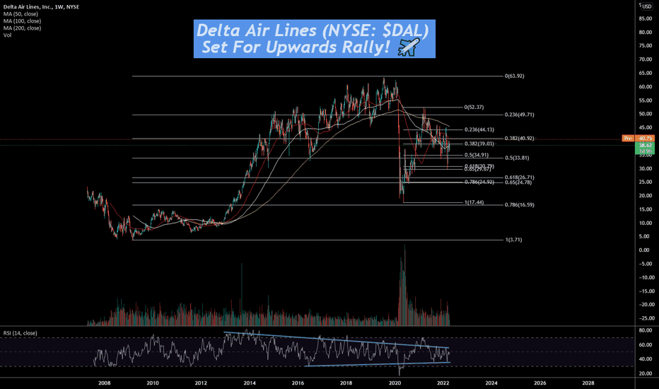
Task: Click the 60.00 price axis label in main chart
Action: [x=646, y=87]
